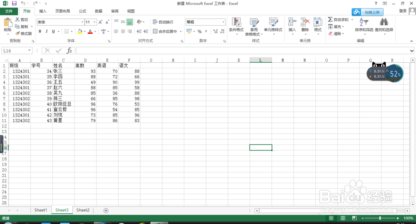Open font size dropdown showing 11

click(x=95, y=22)
